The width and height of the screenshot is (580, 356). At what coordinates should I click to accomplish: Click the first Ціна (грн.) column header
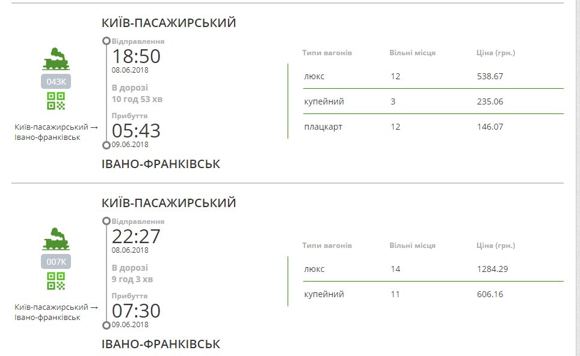[495, 53]
